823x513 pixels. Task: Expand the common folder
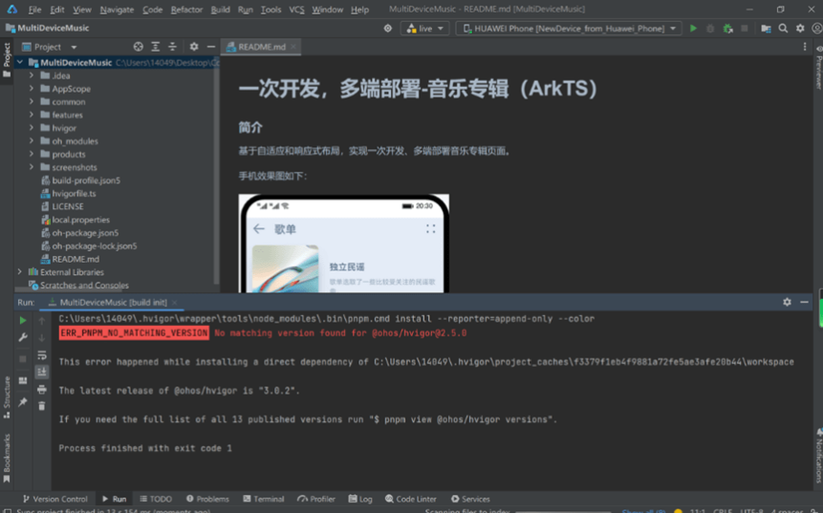coord(32,102)
